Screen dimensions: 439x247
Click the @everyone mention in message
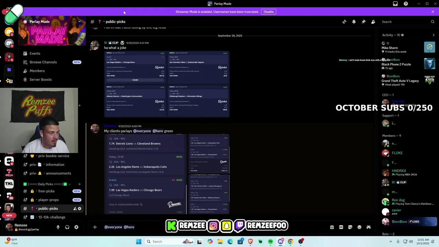pos(142,131)
